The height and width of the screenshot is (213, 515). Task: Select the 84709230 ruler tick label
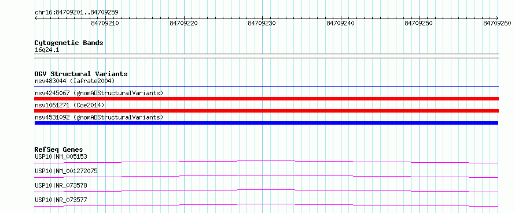tap(262, 23)
